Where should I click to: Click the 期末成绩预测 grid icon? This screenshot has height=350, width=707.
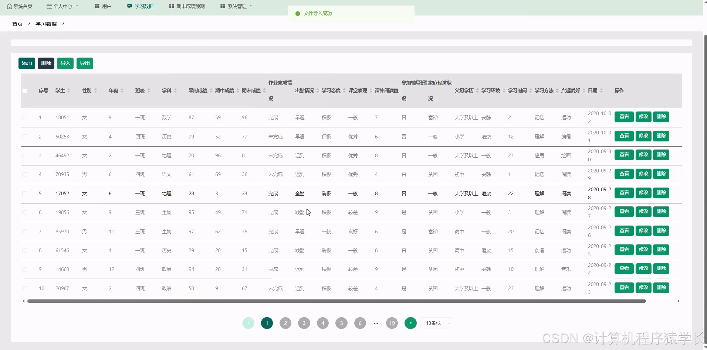[172, 6]
